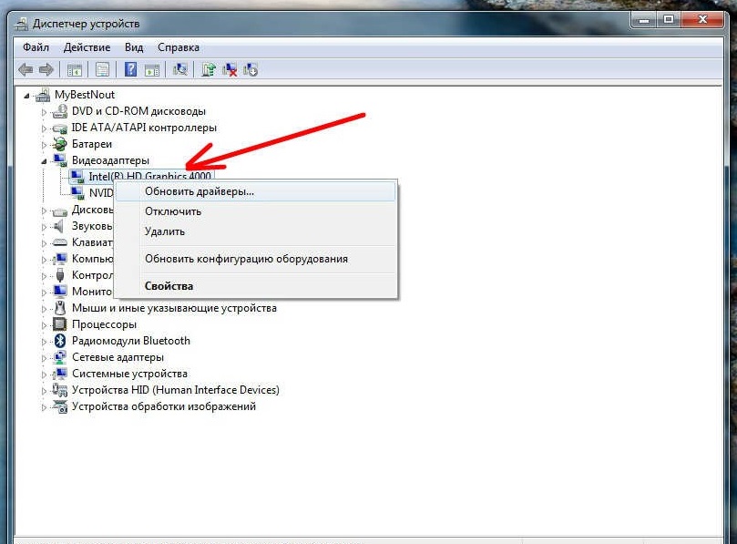Expand Радиомодули Bluetooth
This screenshot has width=737, height=544.
(44, 342)
